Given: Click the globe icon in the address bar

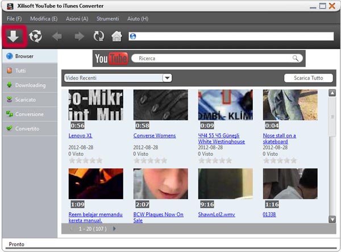Looking at the screenshot, I should tap(133, 36).
